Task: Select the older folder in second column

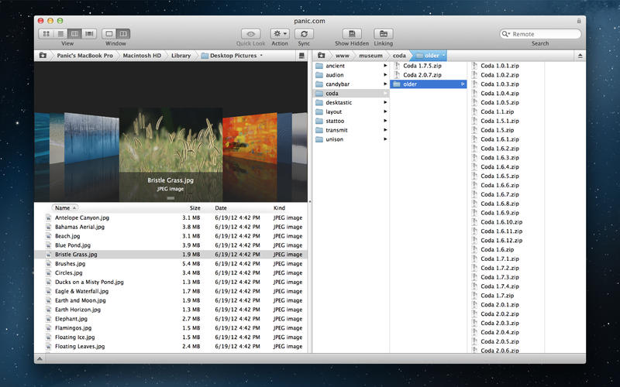Action: [x=429, y=84]
